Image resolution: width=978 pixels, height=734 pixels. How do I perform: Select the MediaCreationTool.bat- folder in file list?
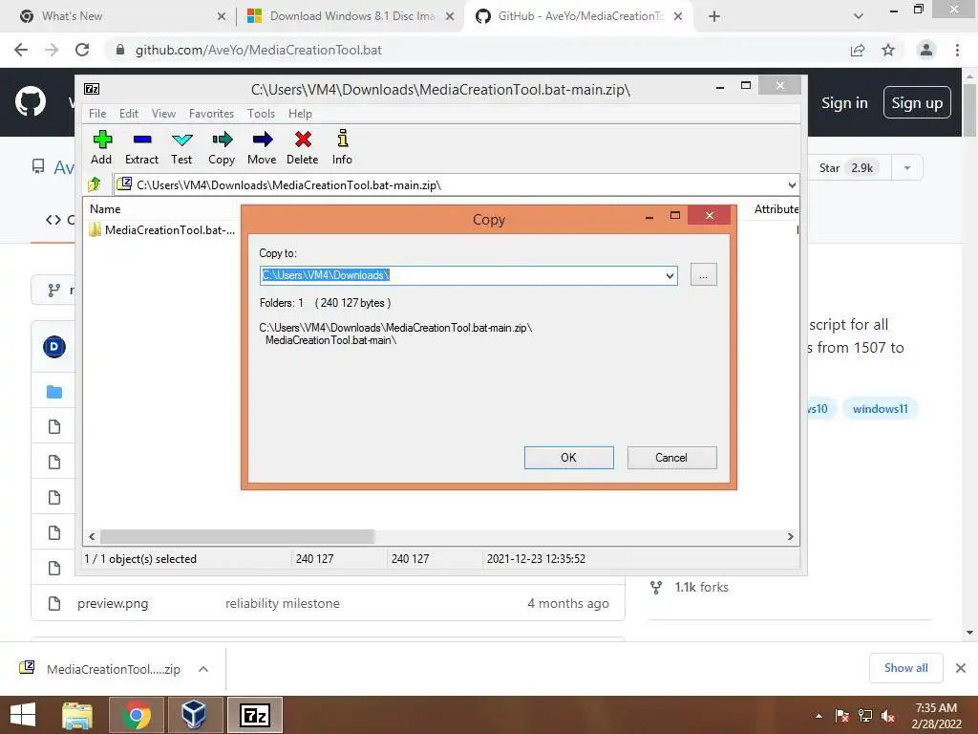click(x=162, y=229)
